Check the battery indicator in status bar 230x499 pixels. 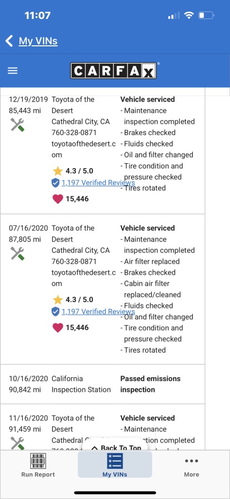click(x=207, y=15)
